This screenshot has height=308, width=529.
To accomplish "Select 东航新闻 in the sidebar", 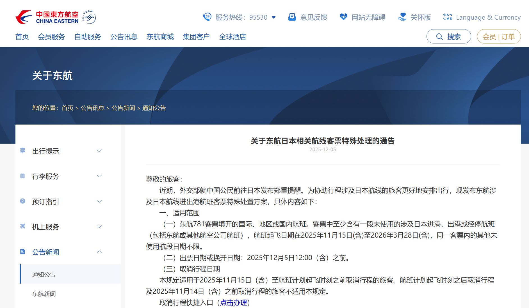I will point(44,294).
